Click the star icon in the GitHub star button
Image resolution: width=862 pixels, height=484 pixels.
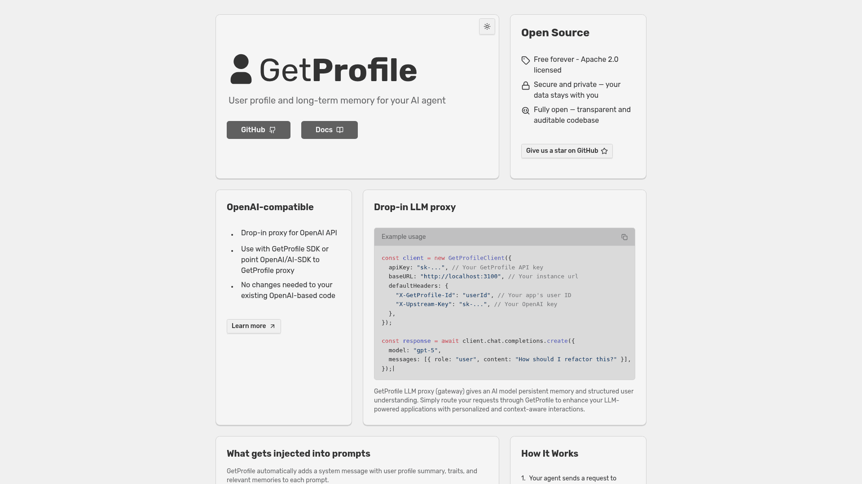[604, 151]
